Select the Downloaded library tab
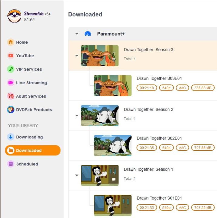The width and height of the screenshot is (217, 218). [33, 150]
